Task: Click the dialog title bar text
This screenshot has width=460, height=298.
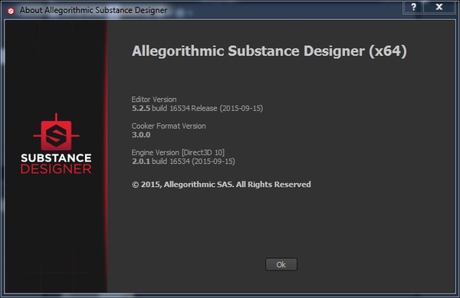Action: coord(94,10)
